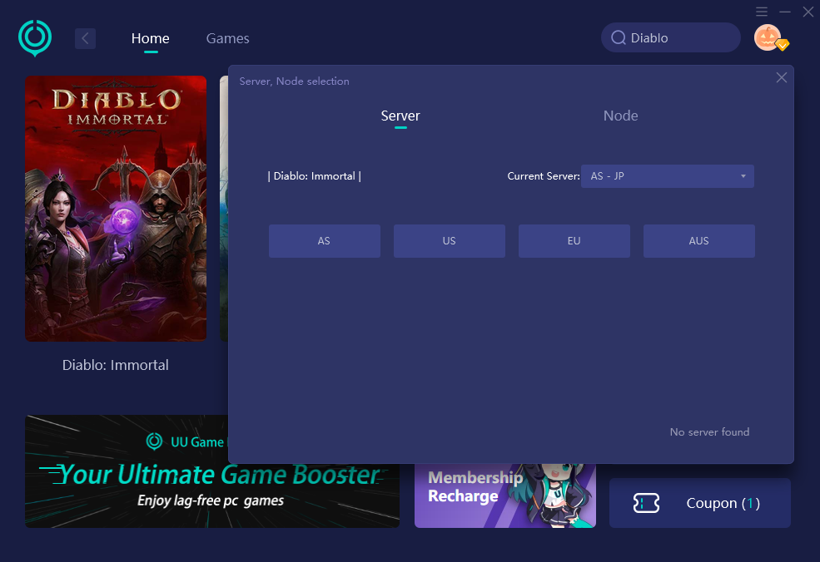Open the Diablo Immortal game cover
Screen dimensions: 820x562
(x=116, y=209)
